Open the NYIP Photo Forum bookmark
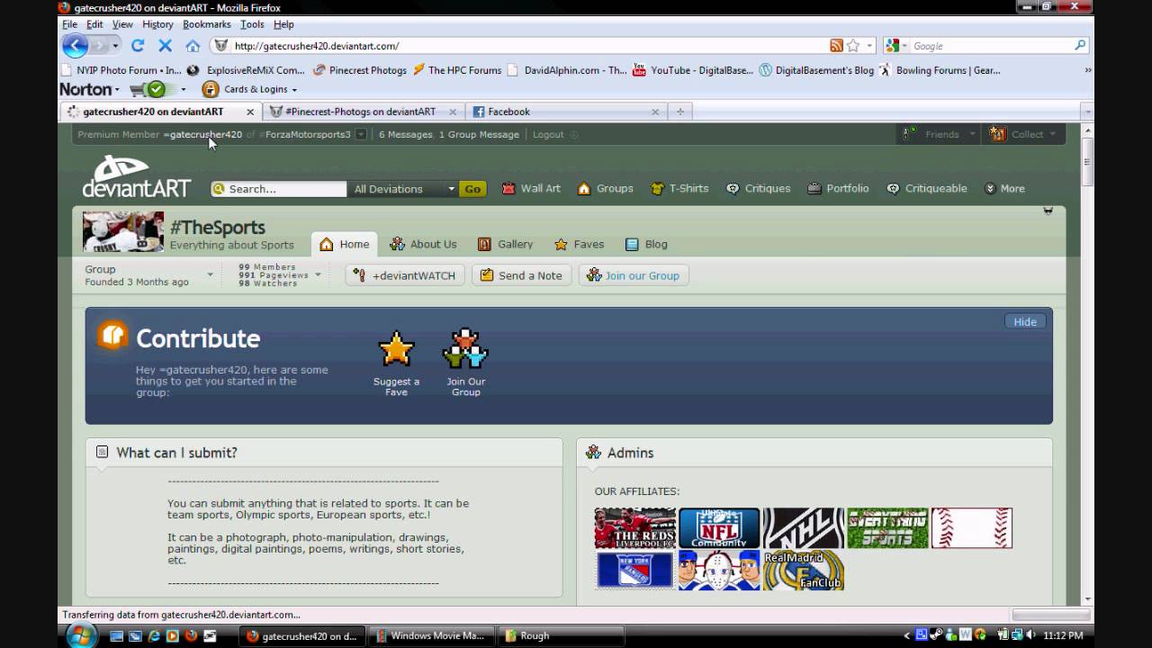 pyautogui.click(x=121, y=70)
